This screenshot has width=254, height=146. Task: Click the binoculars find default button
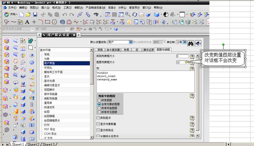(x=190, y=43)
